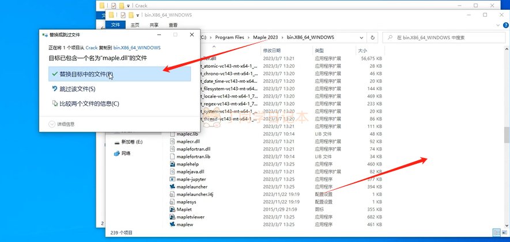The height and width of the screenshot is (242, 510).
Task: Click the file list vertical scrollbar
Action: click(x=506, y=135)
